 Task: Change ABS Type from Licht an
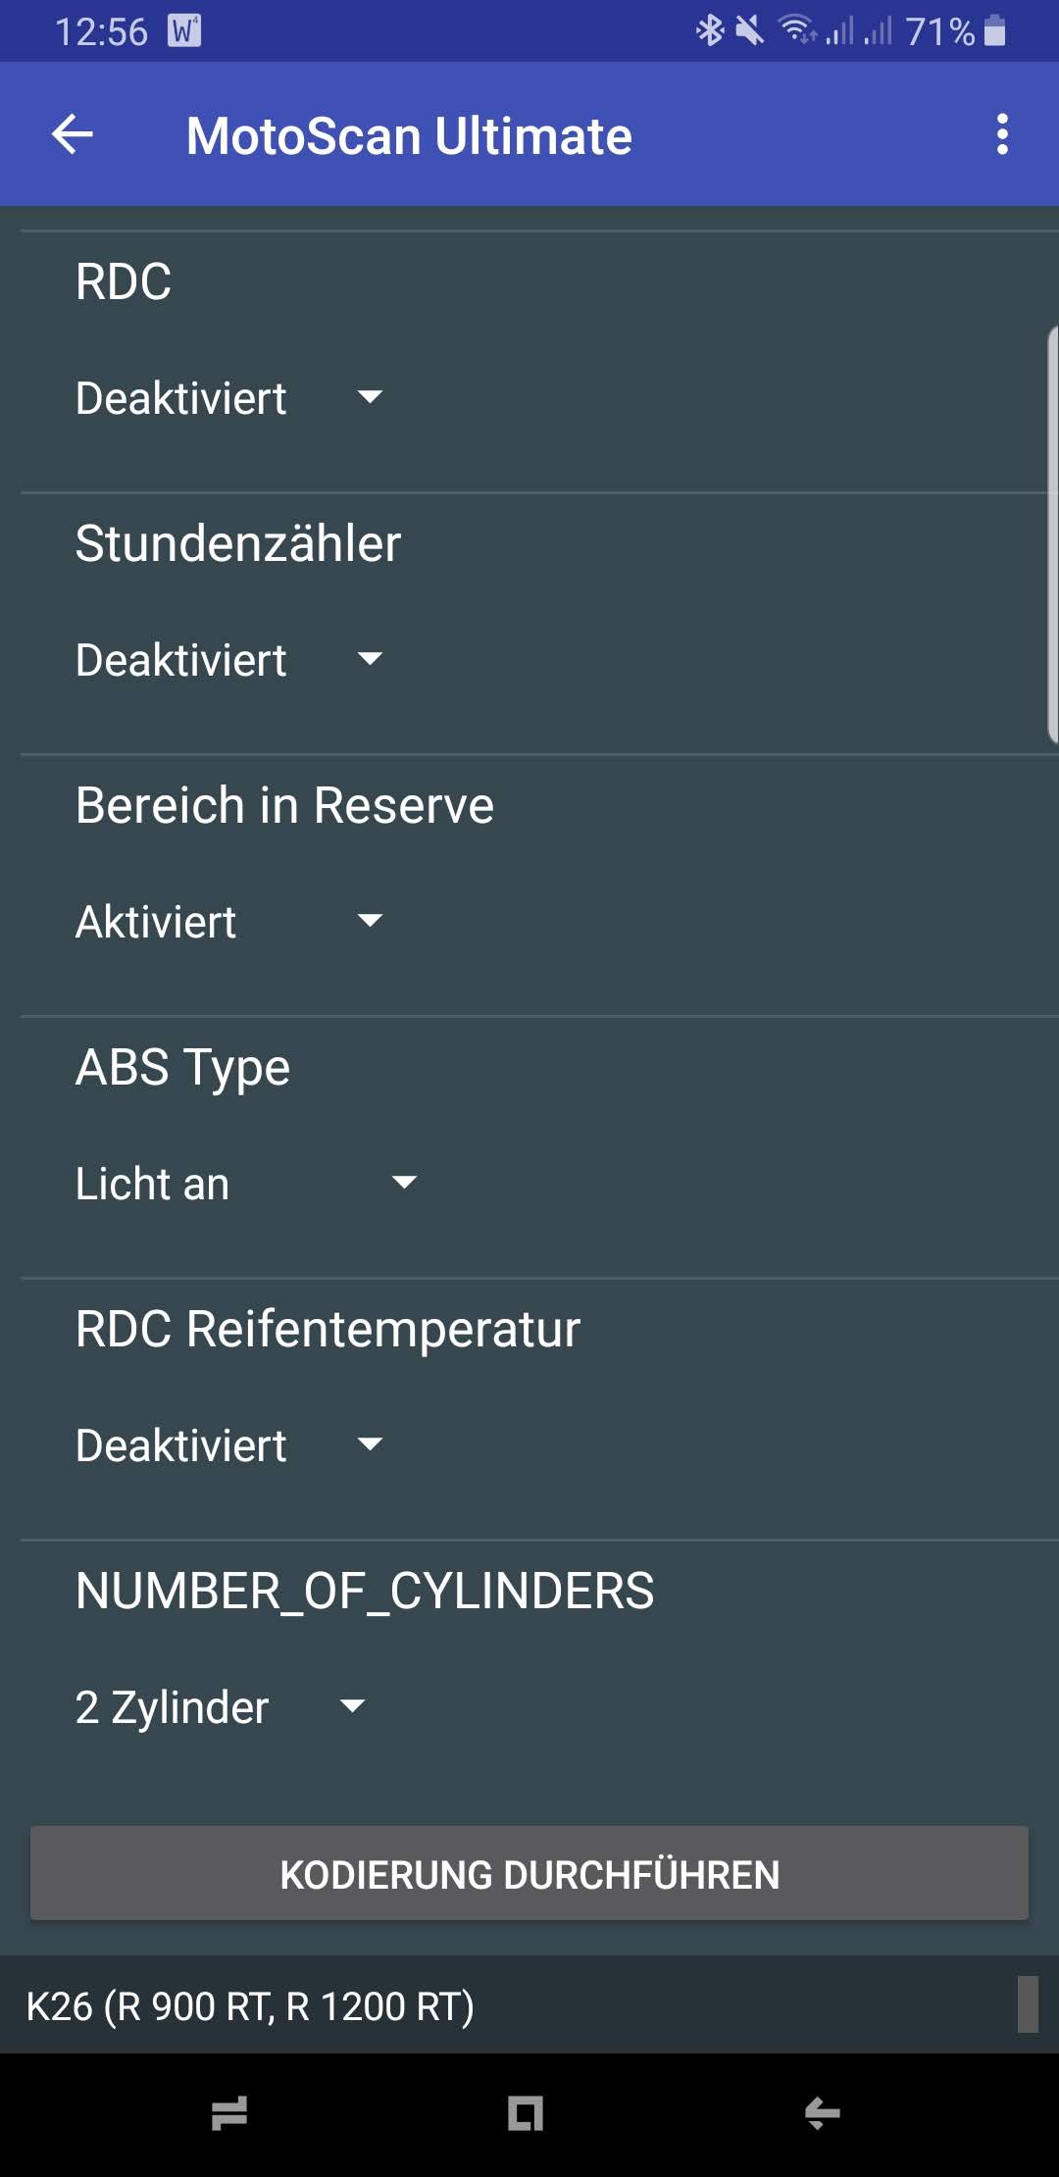pos(246,1184)
